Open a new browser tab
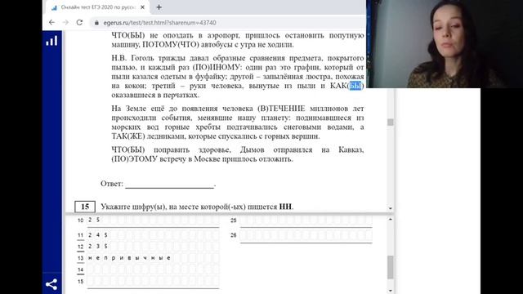Image resolution: width=523 pixels, height=294 pixels. (159, 7)
